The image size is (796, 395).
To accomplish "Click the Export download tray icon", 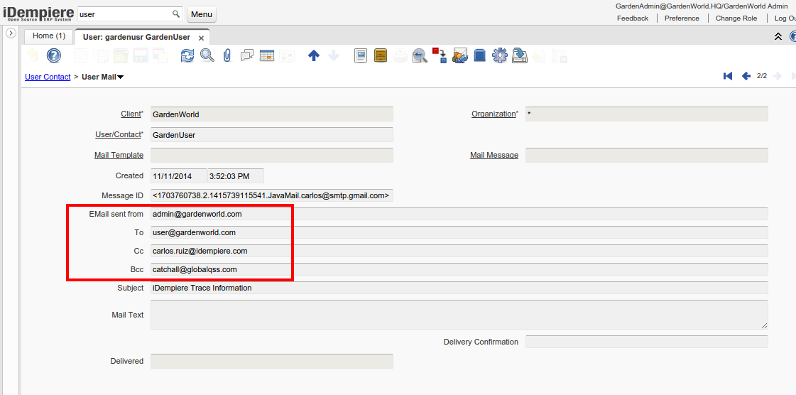I will pyautogui.click(x=520, y=55).
